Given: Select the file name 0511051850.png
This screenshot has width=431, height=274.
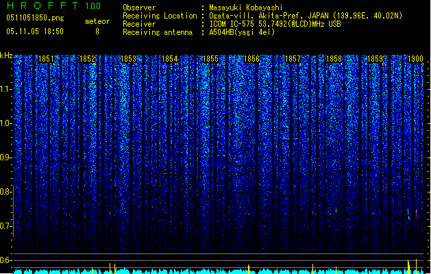Looking at the screenshot, I should point(35,18).
